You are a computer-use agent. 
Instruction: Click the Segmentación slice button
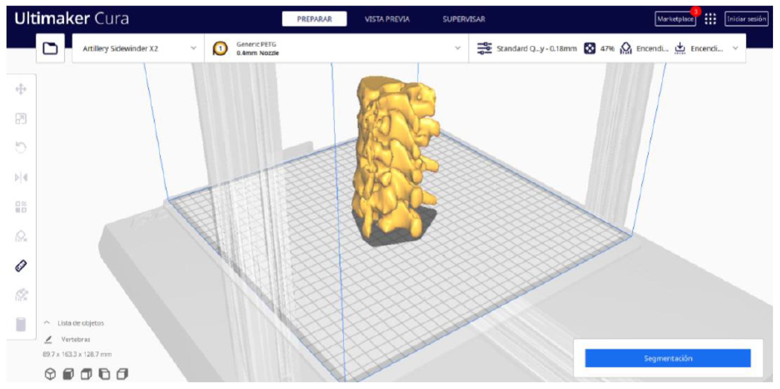coord(668,358)
